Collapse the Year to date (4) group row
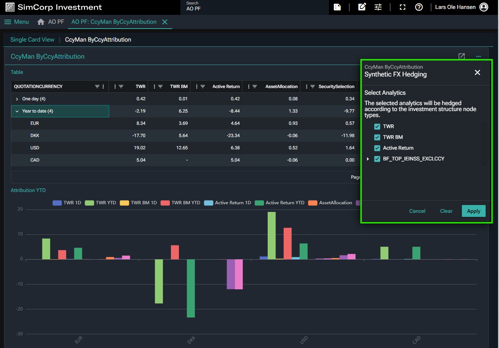The image size is (499, 348). click(x=17, y=111)
